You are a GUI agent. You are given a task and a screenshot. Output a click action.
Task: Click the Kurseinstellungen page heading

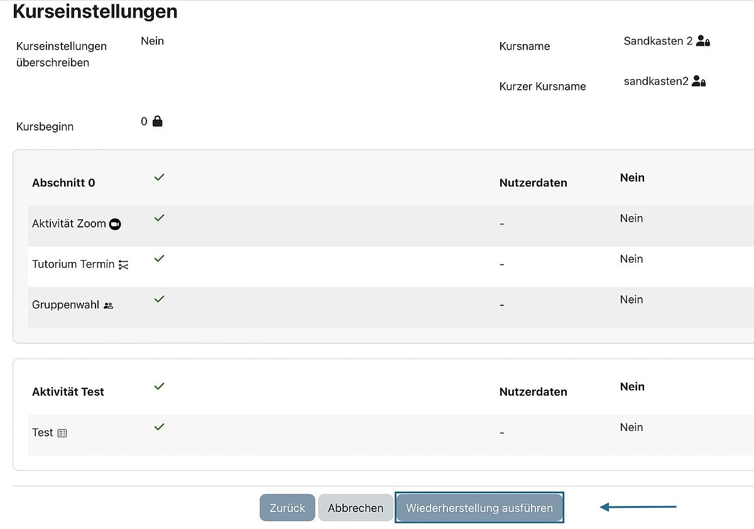(95, 11)
